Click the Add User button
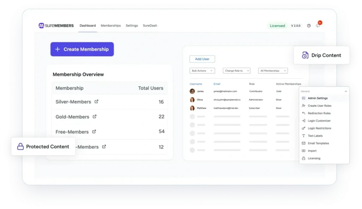The image size is (362, 209). [202, 59]
